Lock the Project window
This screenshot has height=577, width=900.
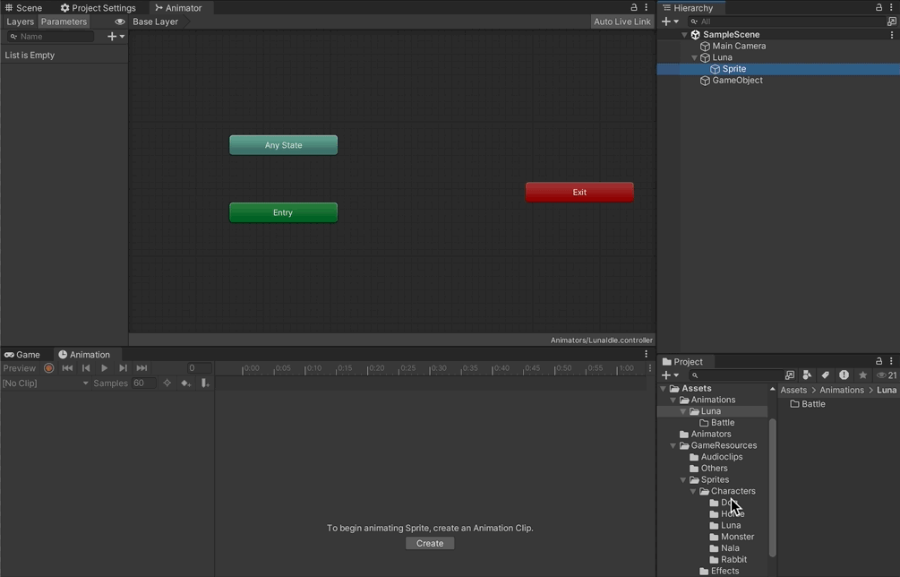tap(879, 361)
